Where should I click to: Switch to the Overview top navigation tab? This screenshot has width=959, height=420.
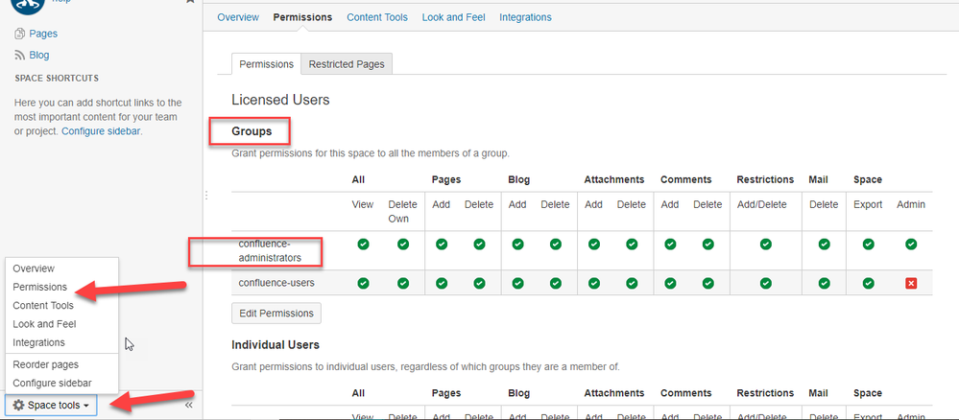pos(238,17)
